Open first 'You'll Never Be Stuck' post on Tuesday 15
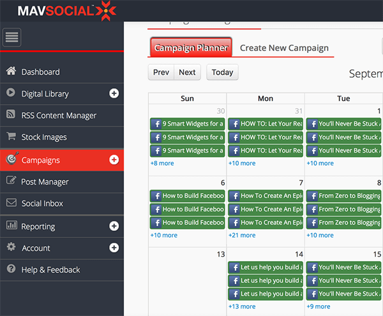The image size is (383, 316). coord(343,267)
